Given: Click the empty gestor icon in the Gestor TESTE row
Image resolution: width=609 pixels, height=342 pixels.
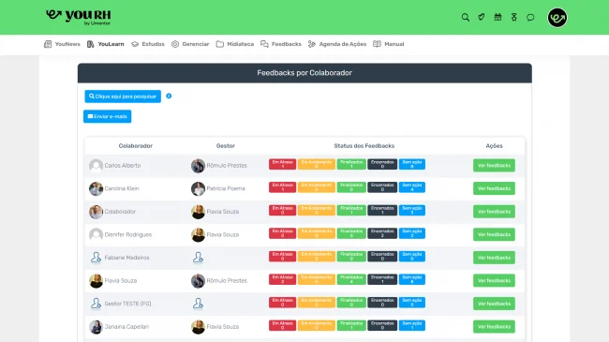Looking at the screenshot, I should 198,304.
